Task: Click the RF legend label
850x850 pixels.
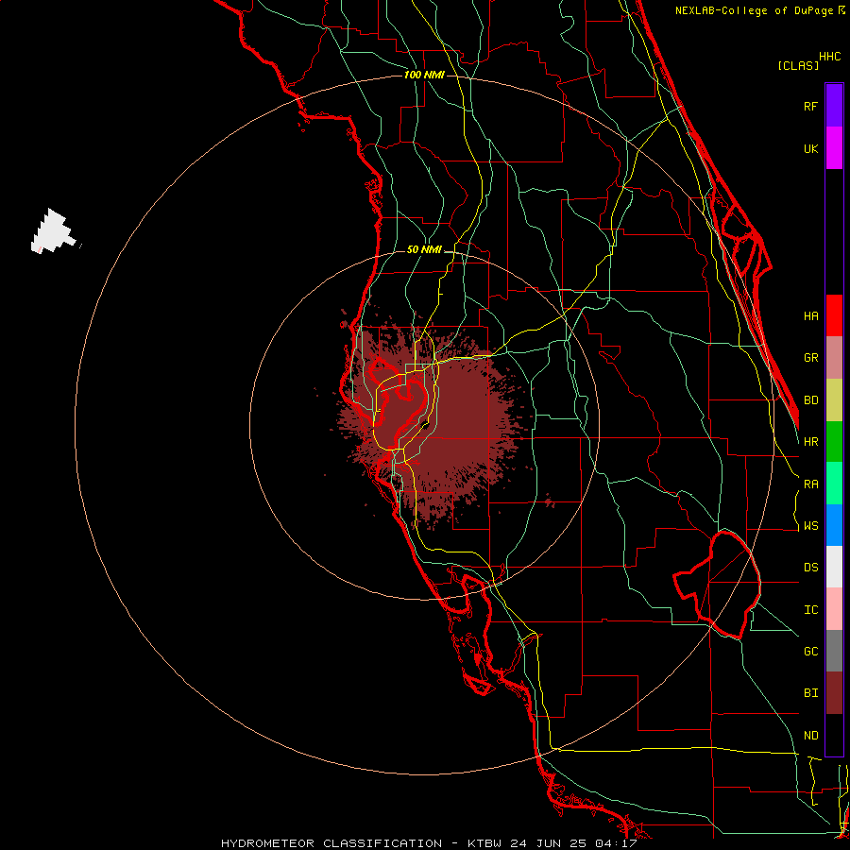Action: [x=810, y=106]
